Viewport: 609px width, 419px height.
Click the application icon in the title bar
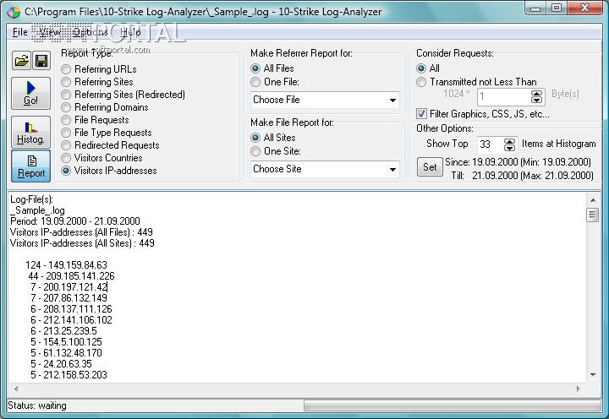click(x=14, y=12)
